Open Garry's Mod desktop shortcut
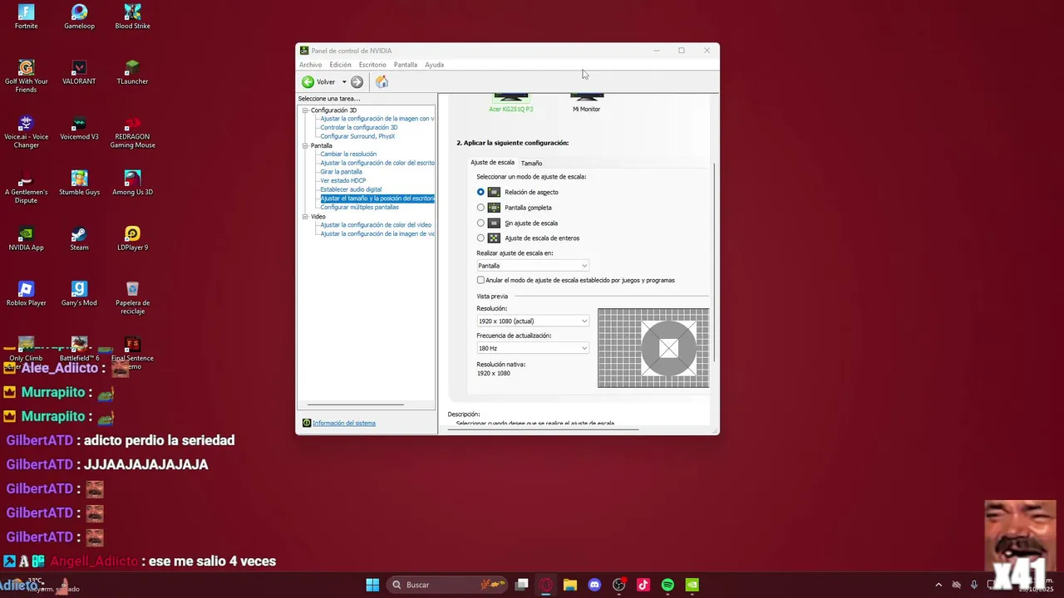The image size is (1064, 598). coord(79,294)
